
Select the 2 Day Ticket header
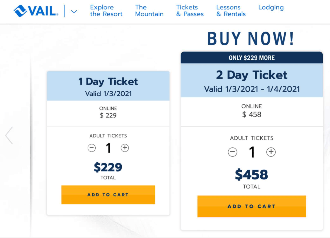251,75
